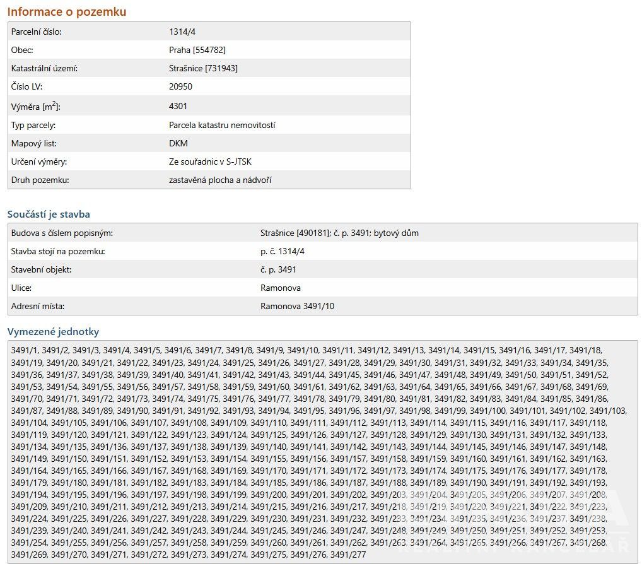Screen dimensions: 642x564
Task: Open unit 3491/103
Action: pyautogui.click(x=607, y=411)
